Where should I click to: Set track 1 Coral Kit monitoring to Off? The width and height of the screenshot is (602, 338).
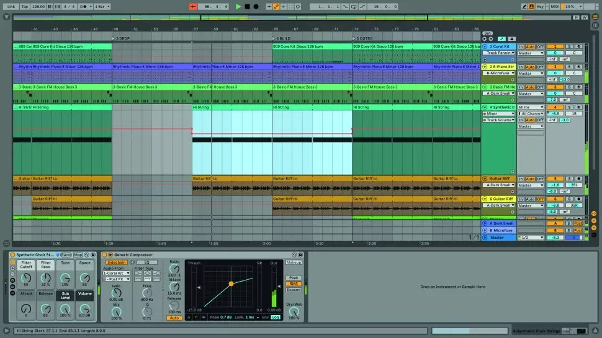click(x=540, y=46)
